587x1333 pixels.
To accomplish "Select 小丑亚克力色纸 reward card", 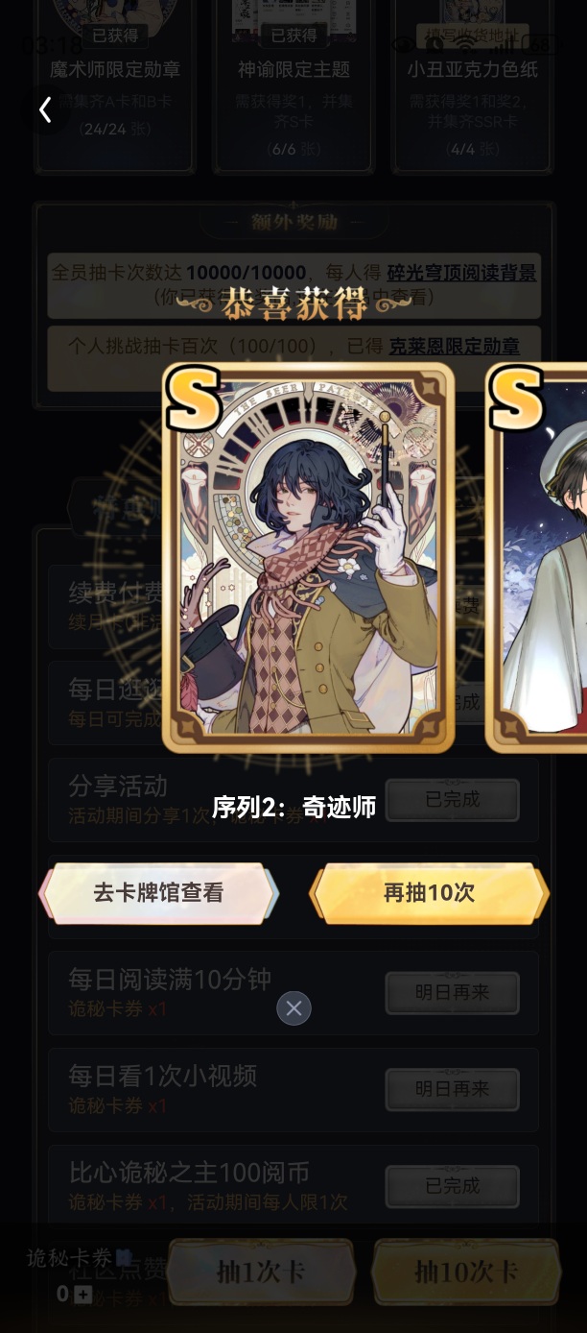I will (473, 86).
